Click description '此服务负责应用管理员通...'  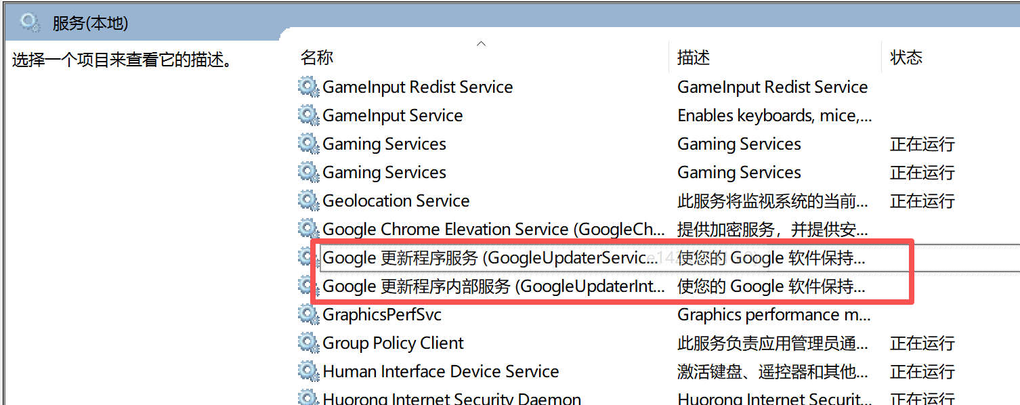tap(773, 343)
